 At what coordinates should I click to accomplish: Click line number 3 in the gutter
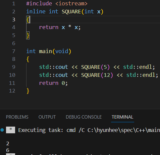[14, 20]
